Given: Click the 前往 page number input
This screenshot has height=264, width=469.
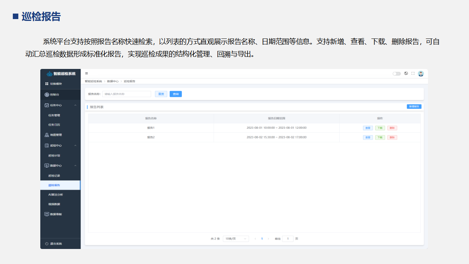Looking at the screenshot, I should pos(288,239).
